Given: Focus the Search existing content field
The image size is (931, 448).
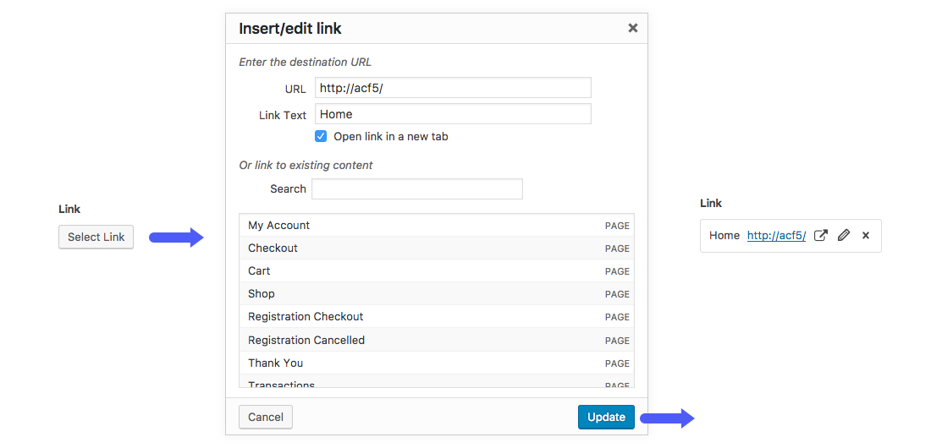Looking at the screenshot, I should pos(416,188).
